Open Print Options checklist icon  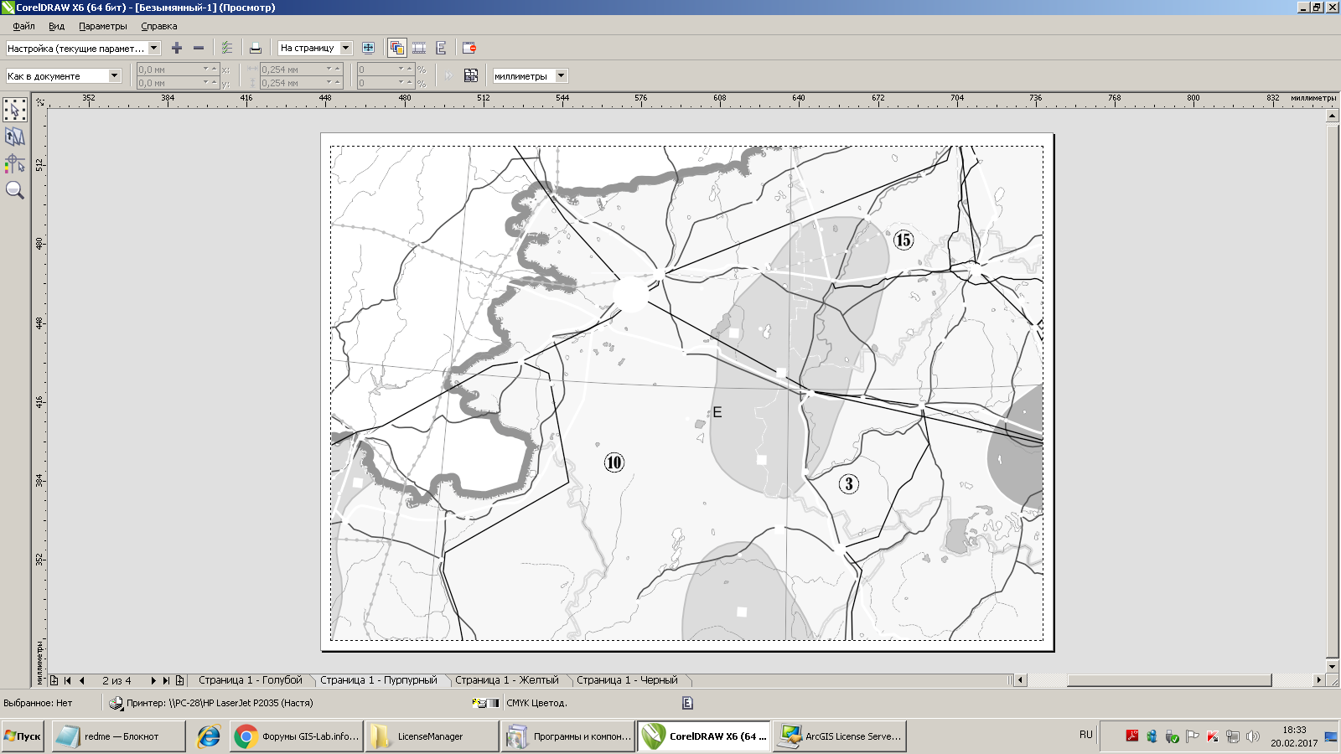(x=227, y=48)
